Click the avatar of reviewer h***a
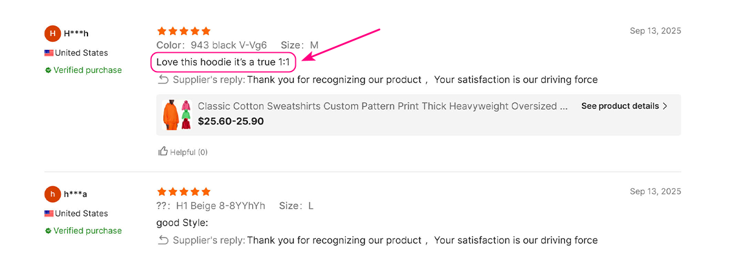The height and width of the screenshot is (273, 729). [53, 194]
